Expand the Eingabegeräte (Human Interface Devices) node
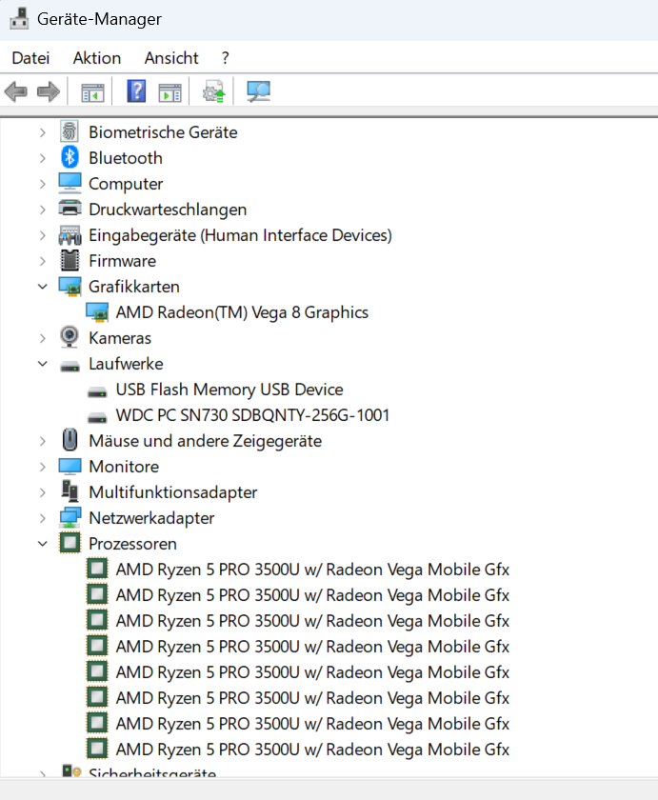The width and height of the screenshot is (658, 800). [x=43, y=235]
